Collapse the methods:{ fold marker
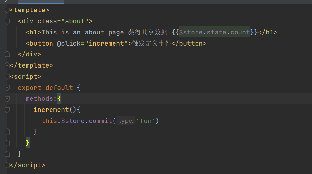The height and width of the screenshot is (174, 312). tap(7, 99)
